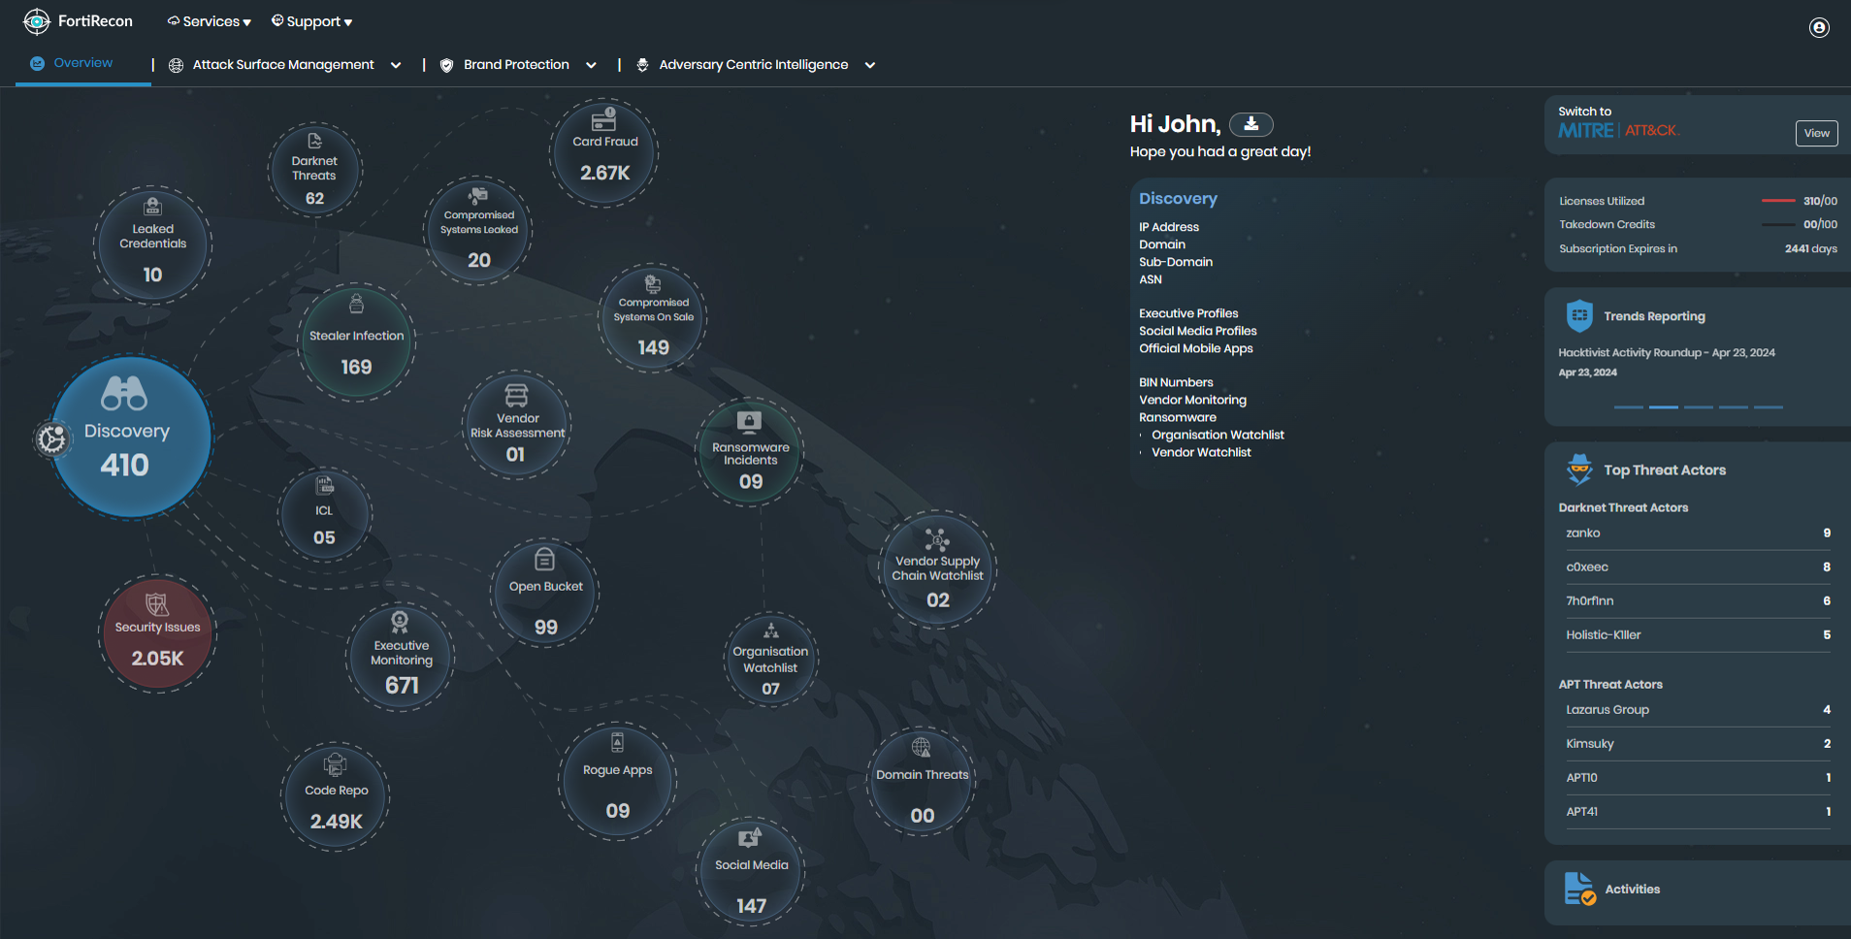Expand the Attack Surface Management dropdown

coord(396,64)
